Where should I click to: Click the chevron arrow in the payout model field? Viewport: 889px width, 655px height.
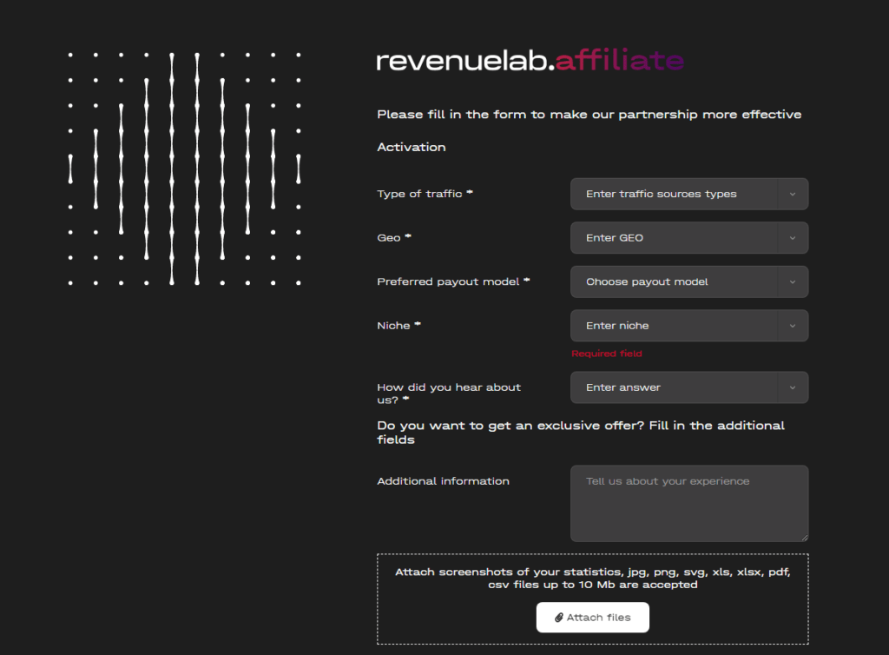(x=792, y=282)
